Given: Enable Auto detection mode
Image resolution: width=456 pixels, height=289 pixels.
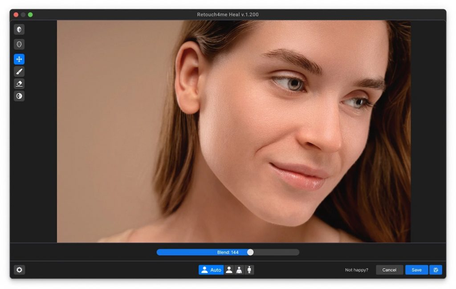Looking at the screenshot, I should (211, 270).
